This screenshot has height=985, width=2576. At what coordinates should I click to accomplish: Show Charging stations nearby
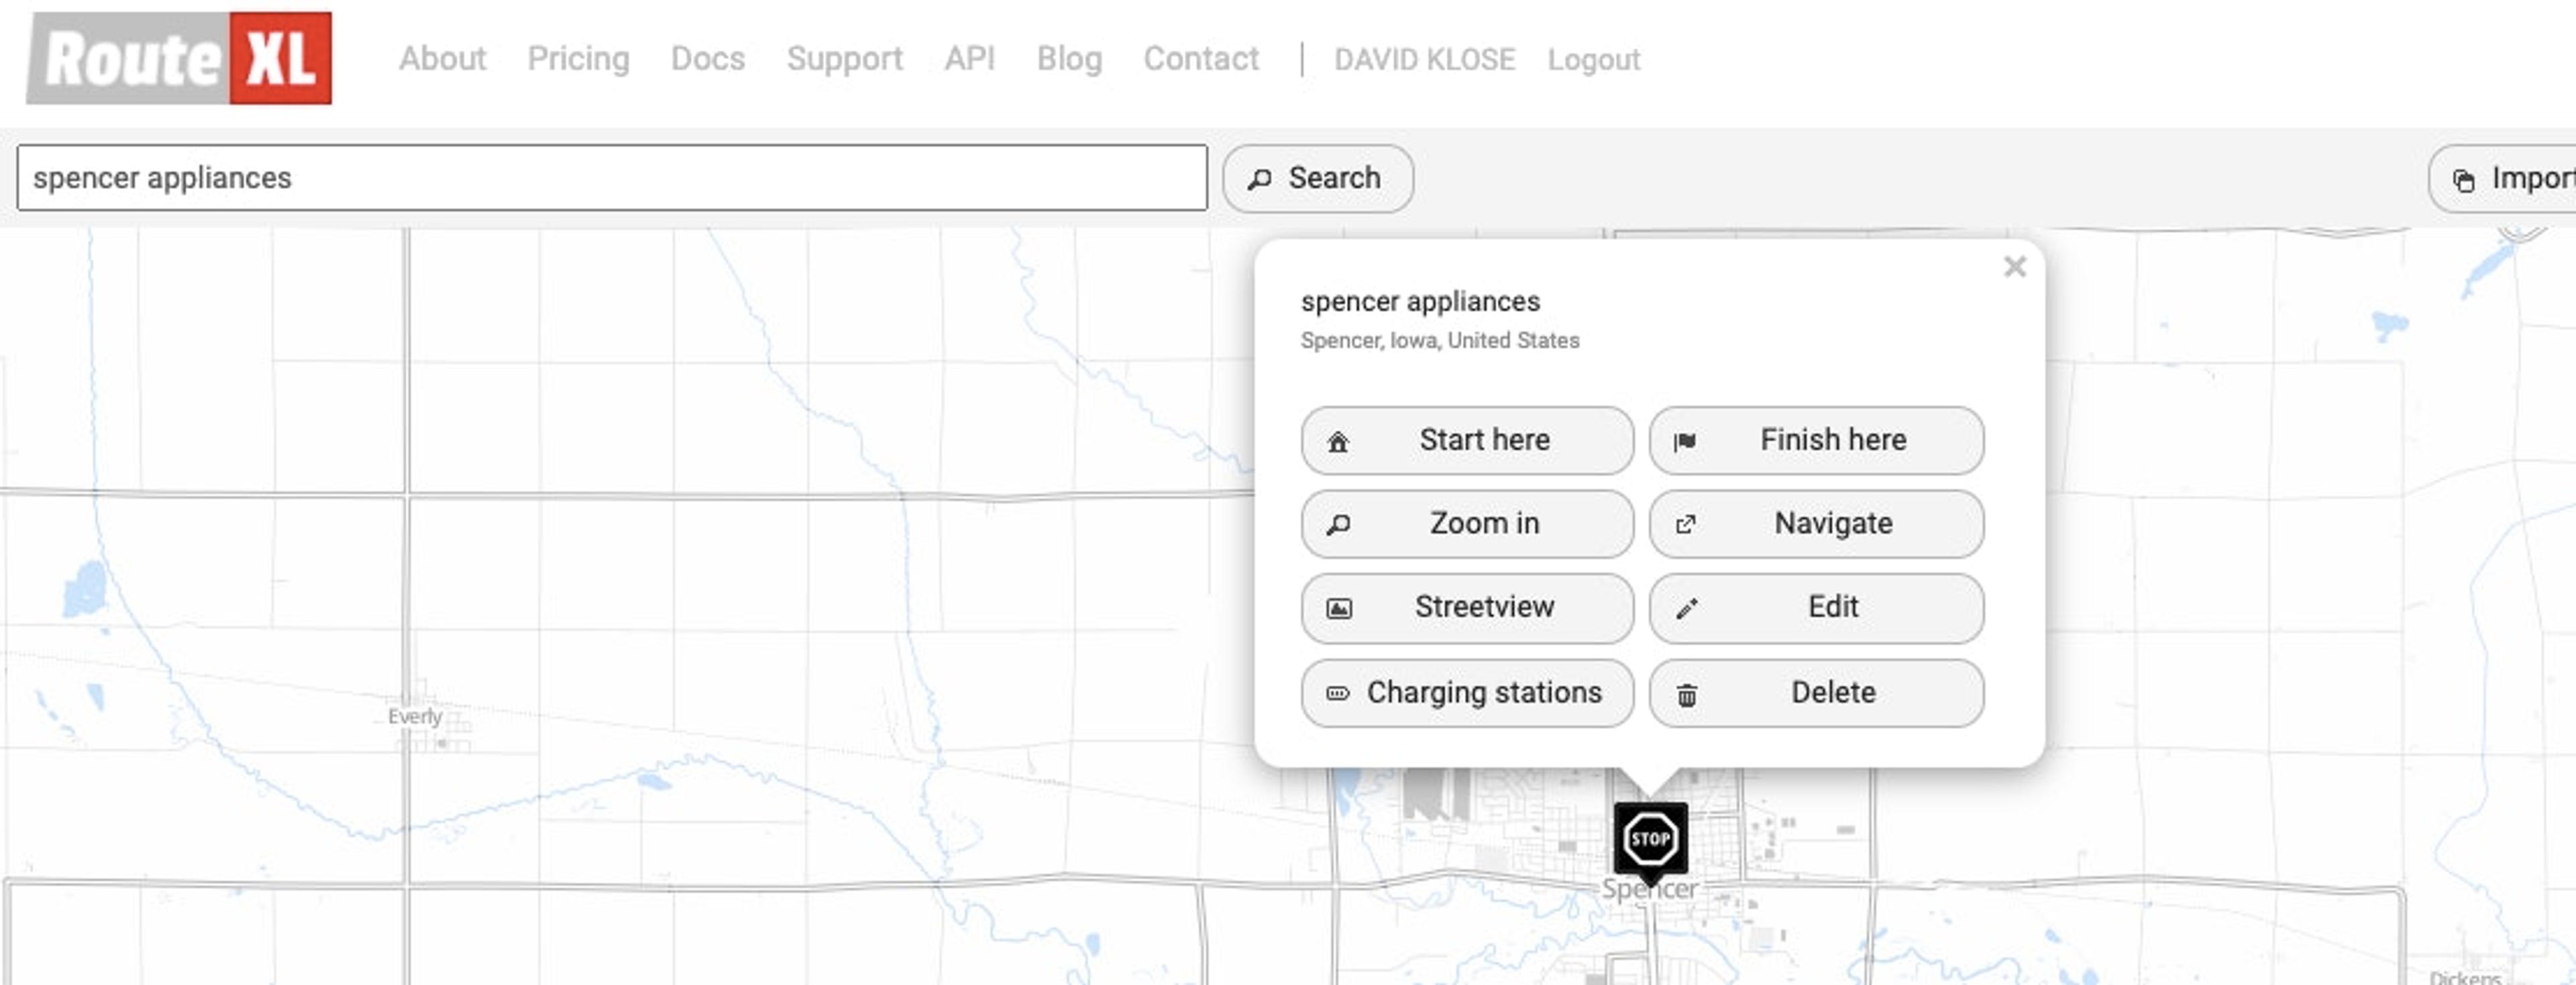coord(1467,693)
